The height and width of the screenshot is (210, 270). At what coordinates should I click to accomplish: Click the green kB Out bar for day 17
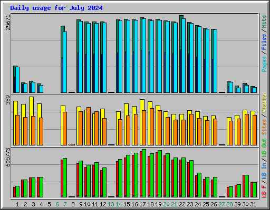(144, 173)
